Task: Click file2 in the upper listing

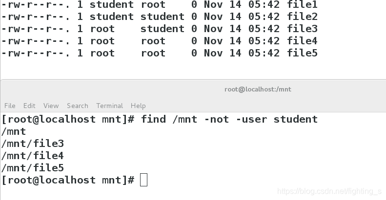Action: (x=302, y=17)
